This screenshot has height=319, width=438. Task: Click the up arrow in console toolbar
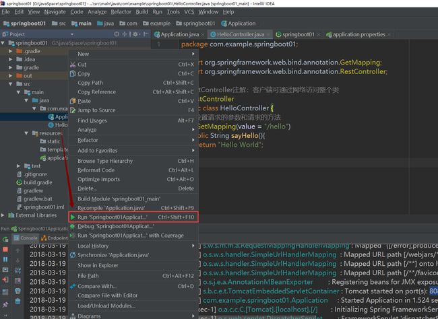coord(18,250)
